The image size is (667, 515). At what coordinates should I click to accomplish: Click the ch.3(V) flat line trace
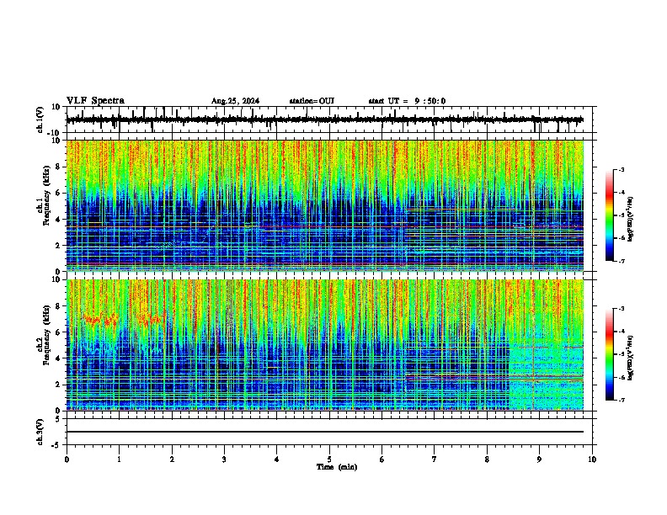pyautogui.click(x=325, y=432)
